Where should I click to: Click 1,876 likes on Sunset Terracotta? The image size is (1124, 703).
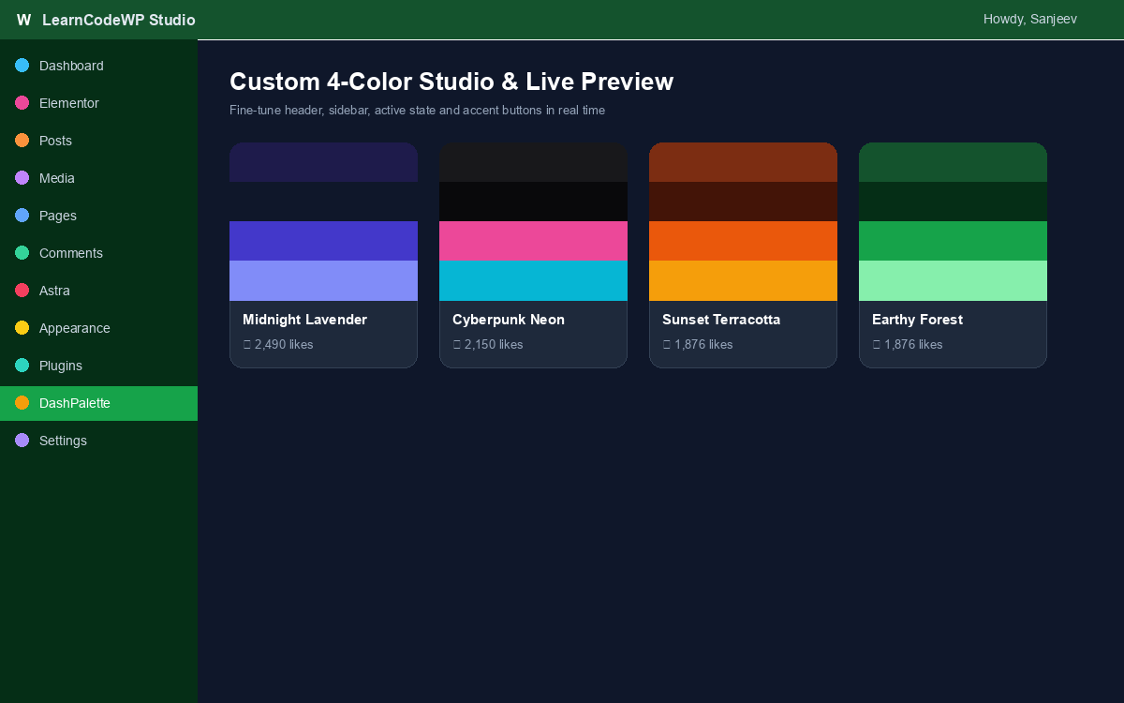click(703, 345)
